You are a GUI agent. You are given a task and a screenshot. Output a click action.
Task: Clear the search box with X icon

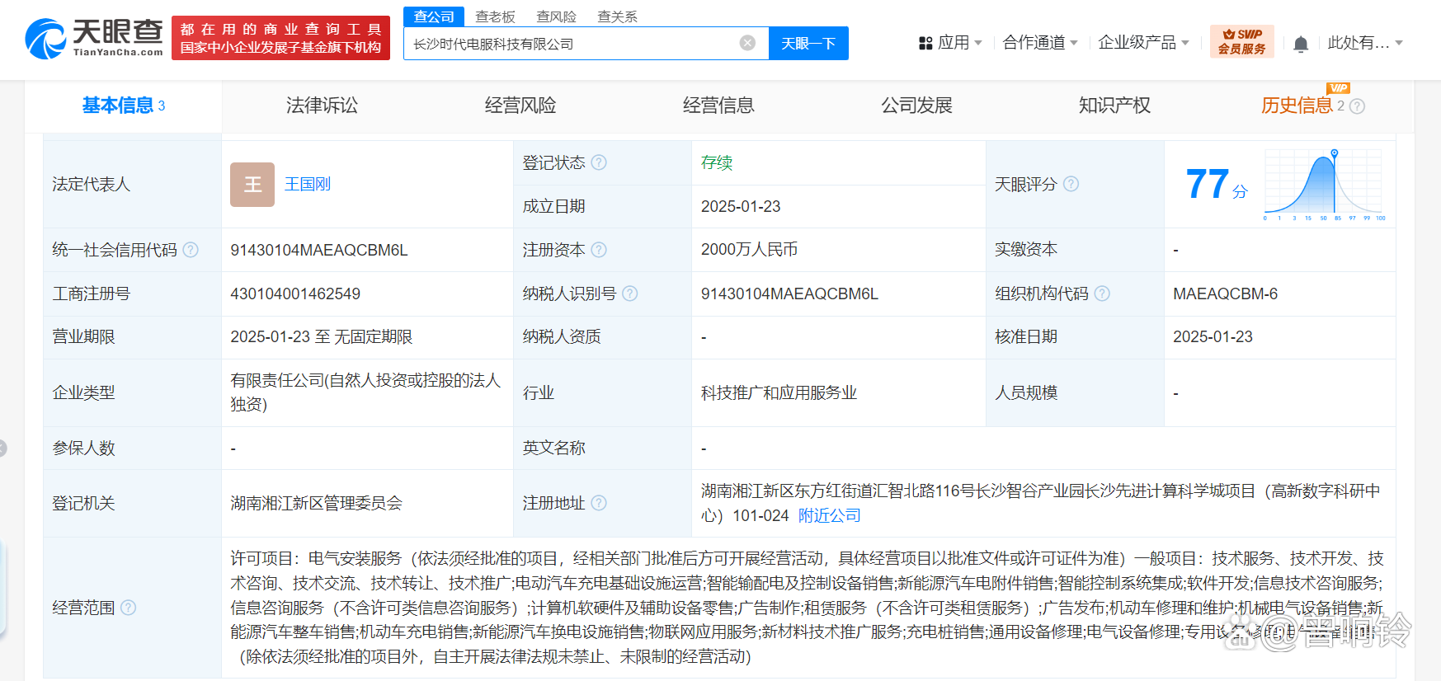pyautogui.click(x=747, y=43)
